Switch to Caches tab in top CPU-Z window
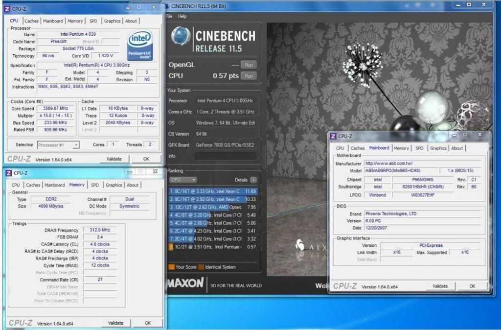This screenshot has height=330, width=501. [x=32, y=21]
